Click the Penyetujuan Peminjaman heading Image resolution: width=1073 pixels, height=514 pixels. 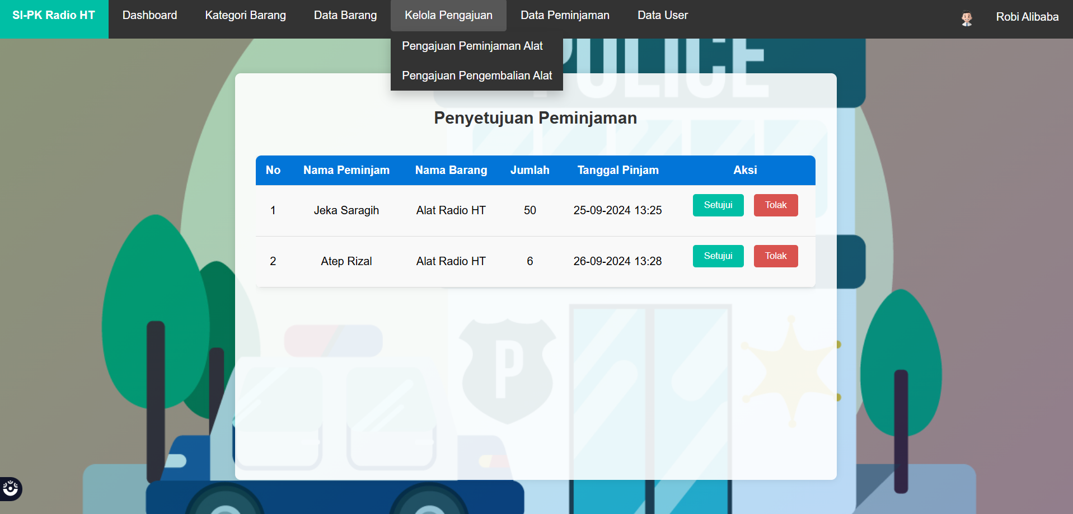coord(536,118)
